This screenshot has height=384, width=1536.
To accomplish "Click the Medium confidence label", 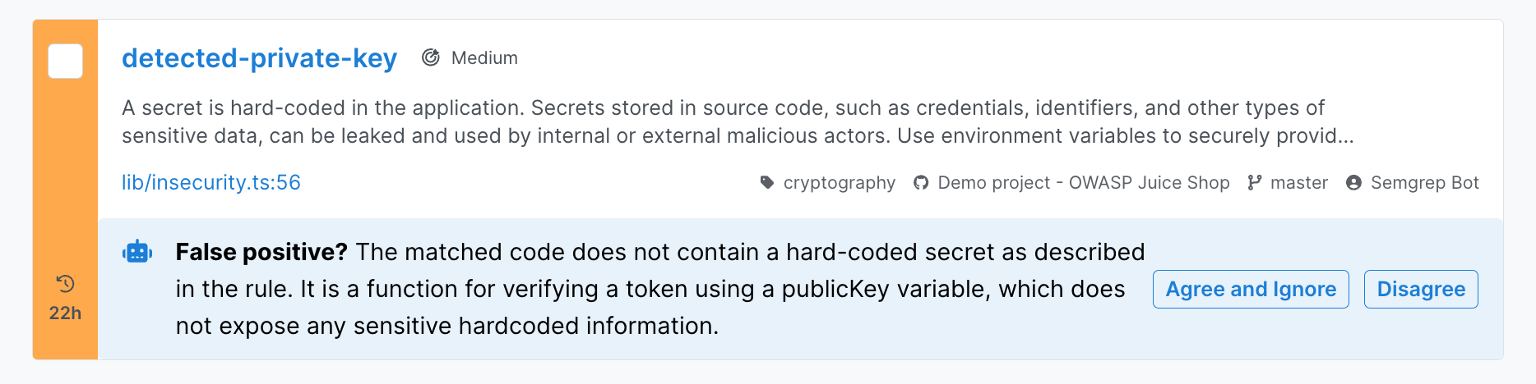I will (x=484, y=58).
